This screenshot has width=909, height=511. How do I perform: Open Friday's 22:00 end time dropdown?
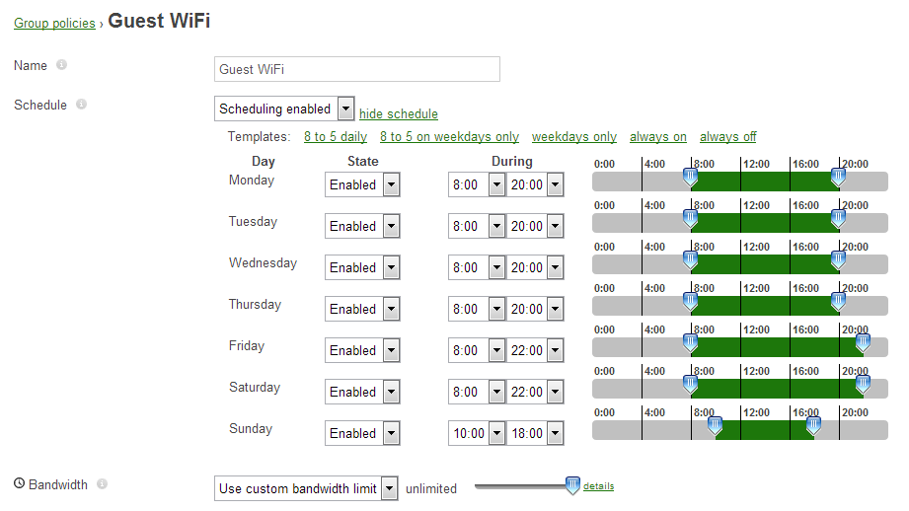pos(535,350)
